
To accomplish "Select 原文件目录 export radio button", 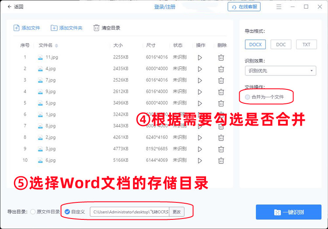I will coord(33,212).
